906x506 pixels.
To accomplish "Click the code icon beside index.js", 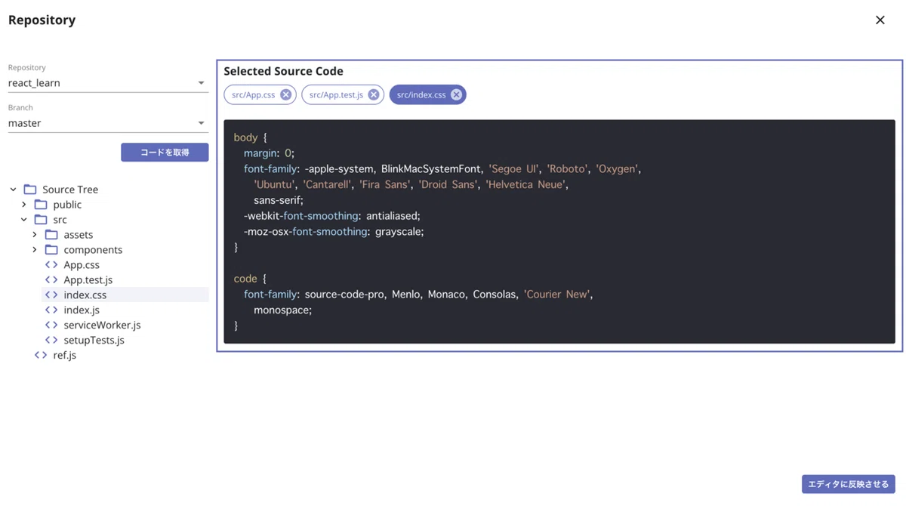I will (51, 310).
